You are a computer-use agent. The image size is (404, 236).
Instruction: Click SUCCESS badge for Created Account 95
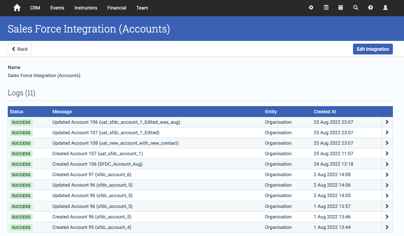[21, 228]
